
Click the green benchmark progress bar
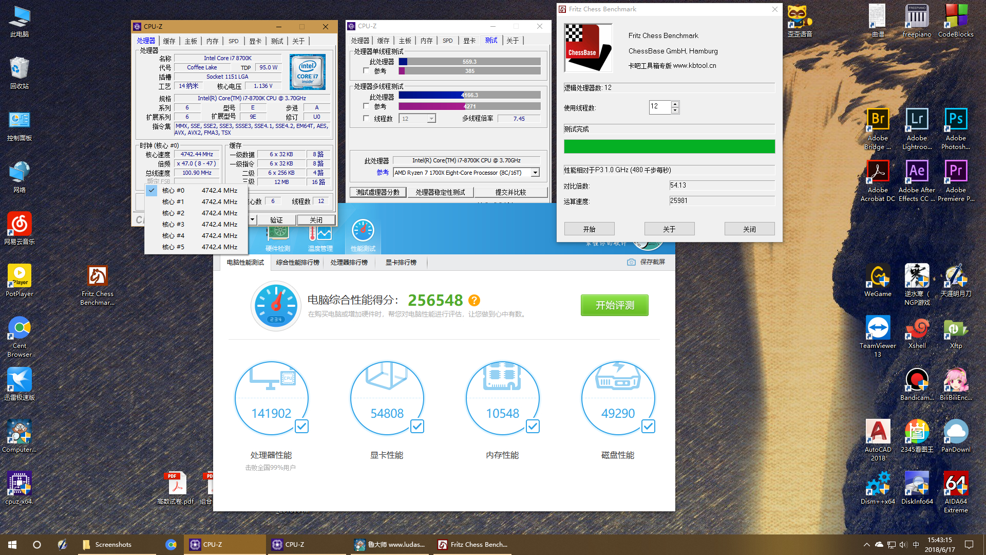669,146
